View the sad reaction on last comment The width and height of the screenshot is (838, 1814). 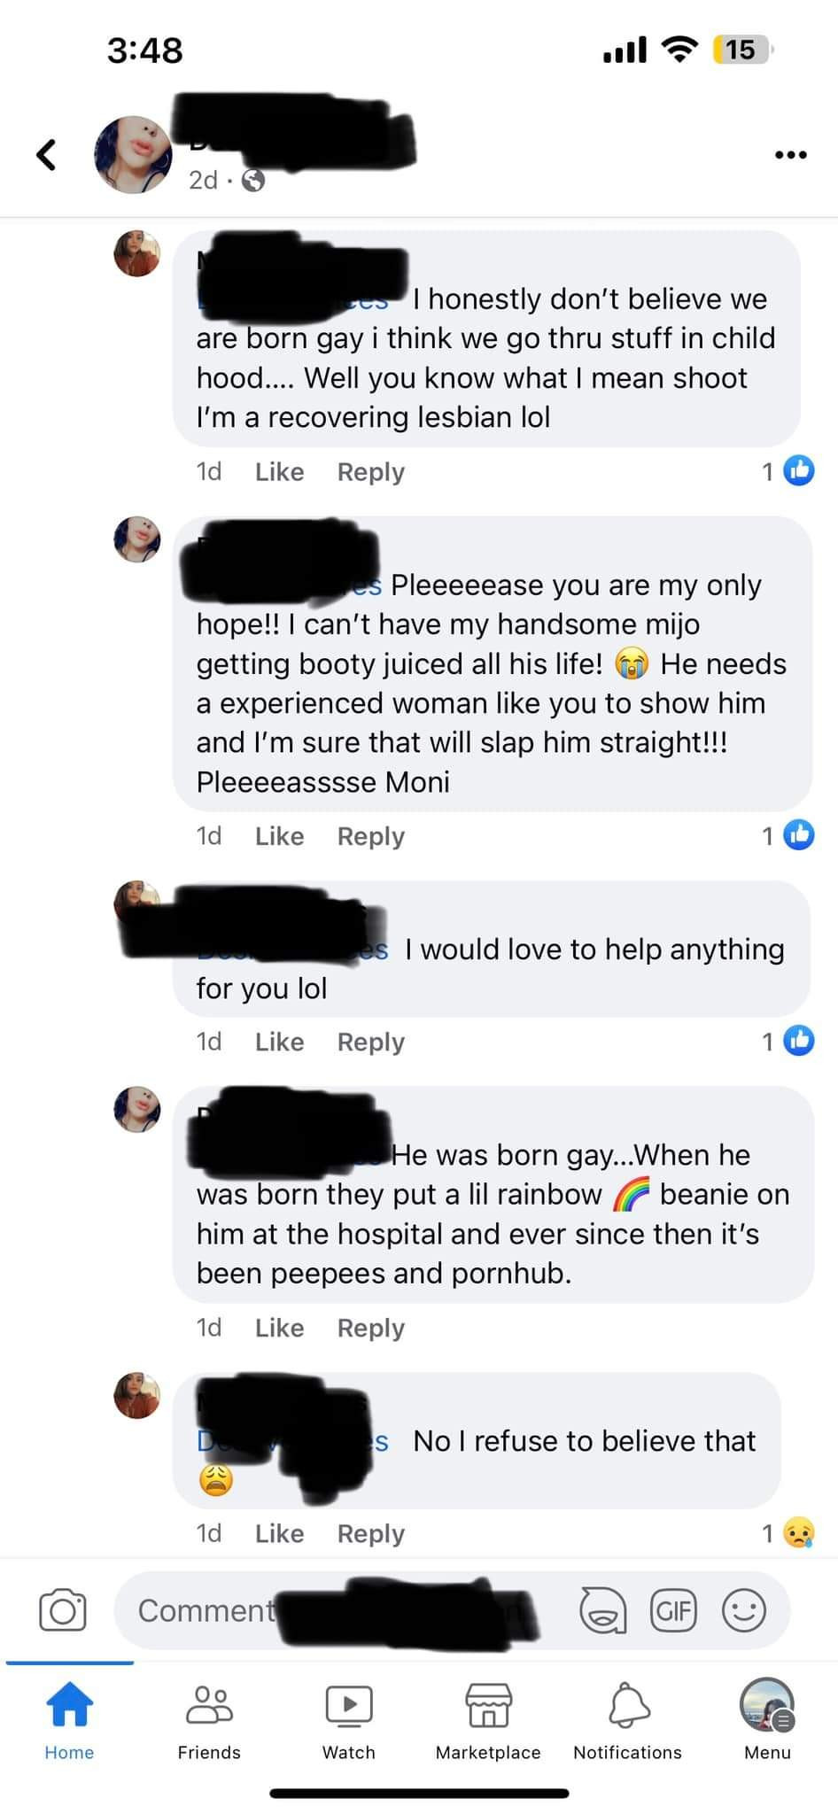798,1532
